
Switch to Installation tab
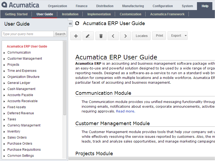[70, 14]
